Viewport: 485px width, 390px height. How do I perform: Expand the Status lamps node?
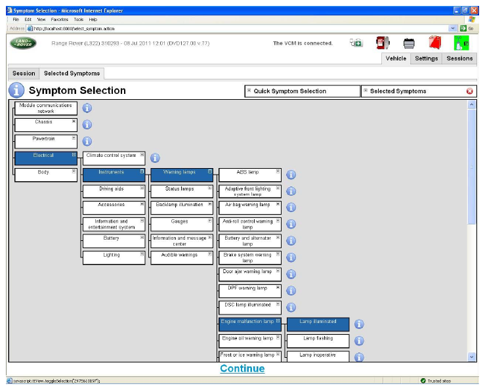(x=210, y=188)
